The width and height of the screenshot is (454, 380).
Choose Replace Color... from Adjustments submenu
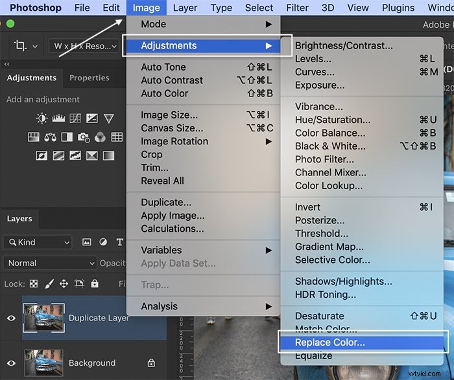[362, 342]
